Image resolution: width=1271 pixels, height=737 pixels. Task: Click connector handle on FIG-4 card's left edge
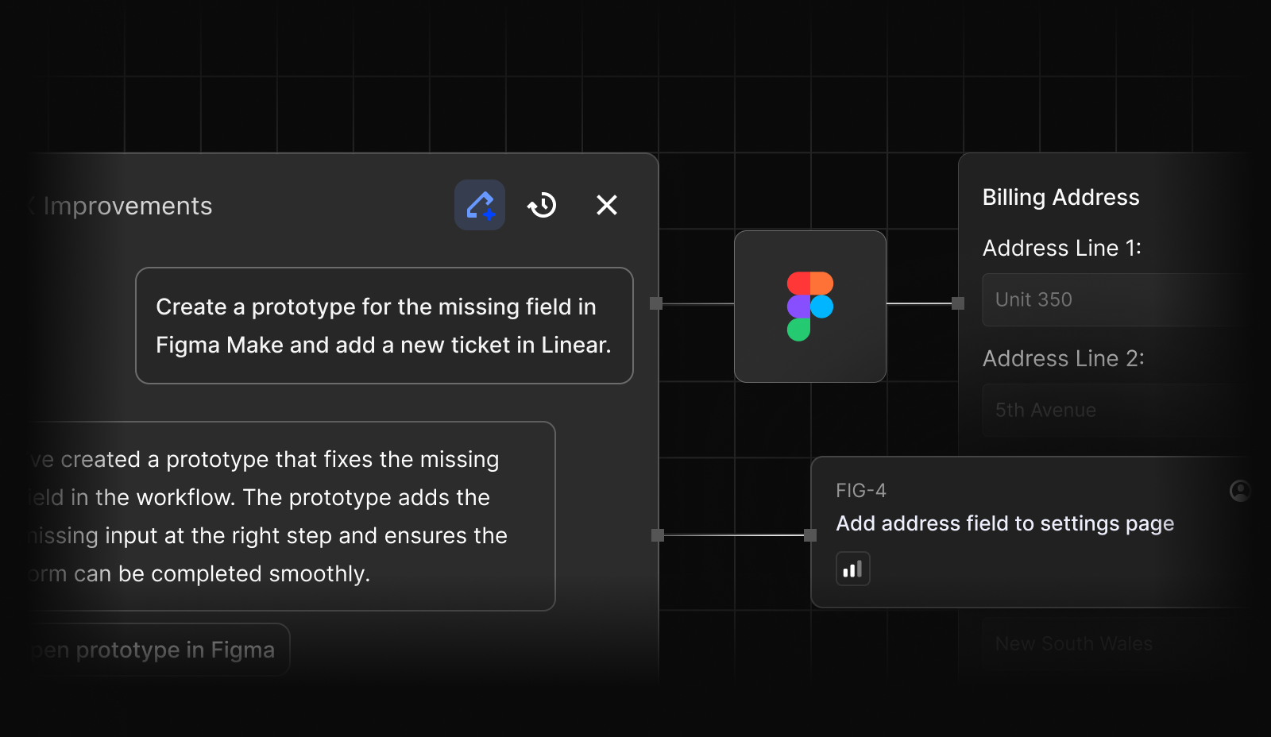[810, 535]
